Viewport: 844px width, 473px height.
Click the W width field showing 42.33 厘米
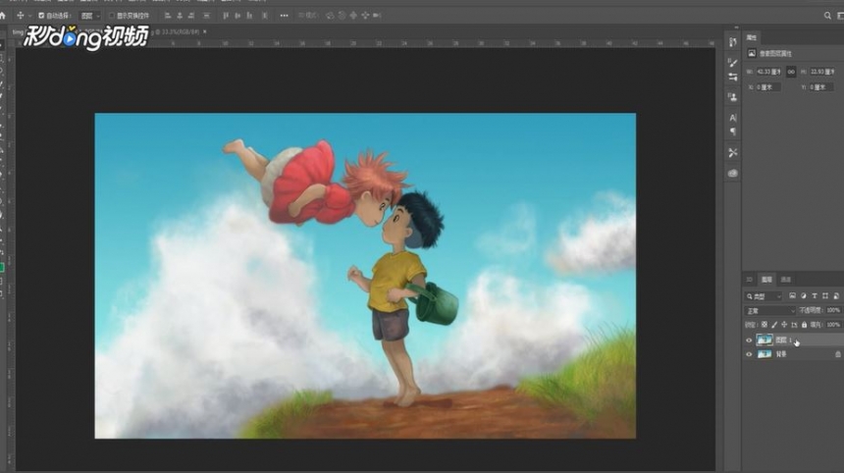768,72
